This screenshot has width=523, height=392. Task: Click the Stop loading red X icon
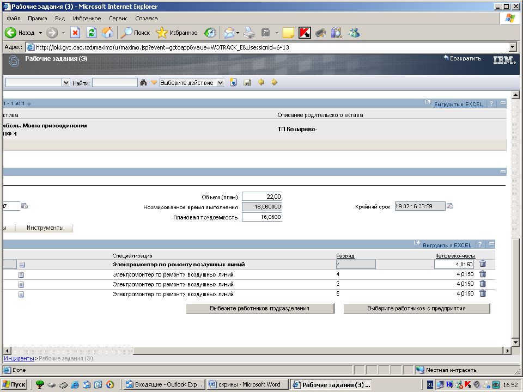(x=75, y=33)
